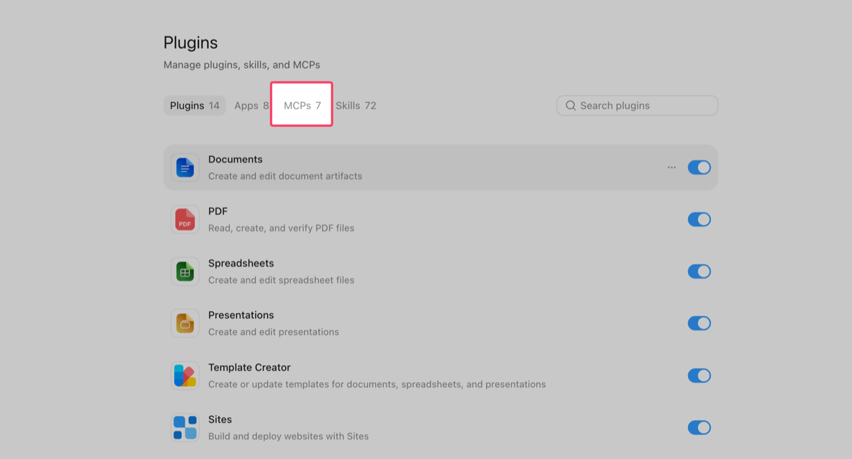Image resolution: width=852 pixels, height=459 pixels.
Task: Click 'Create and edit spreadsheet files' description
Action: click(281, 280)
